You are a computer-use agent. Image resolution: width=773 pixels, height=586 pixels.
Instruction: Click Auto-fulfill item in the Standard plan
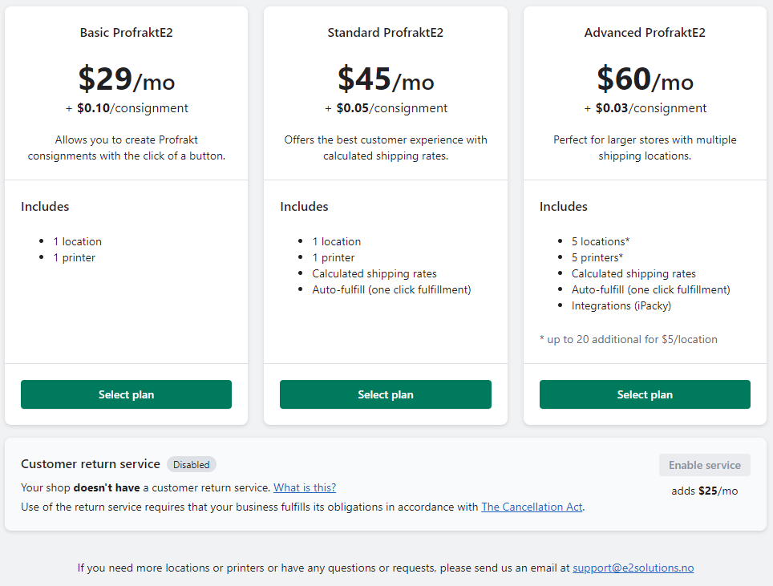coord(391,289)
